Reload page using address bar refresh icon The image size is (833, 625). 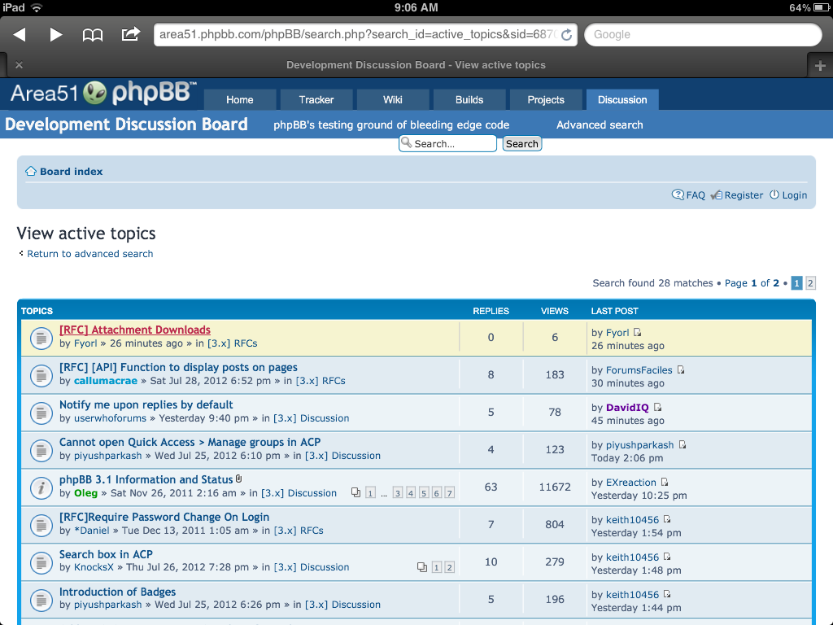(567, 35)
